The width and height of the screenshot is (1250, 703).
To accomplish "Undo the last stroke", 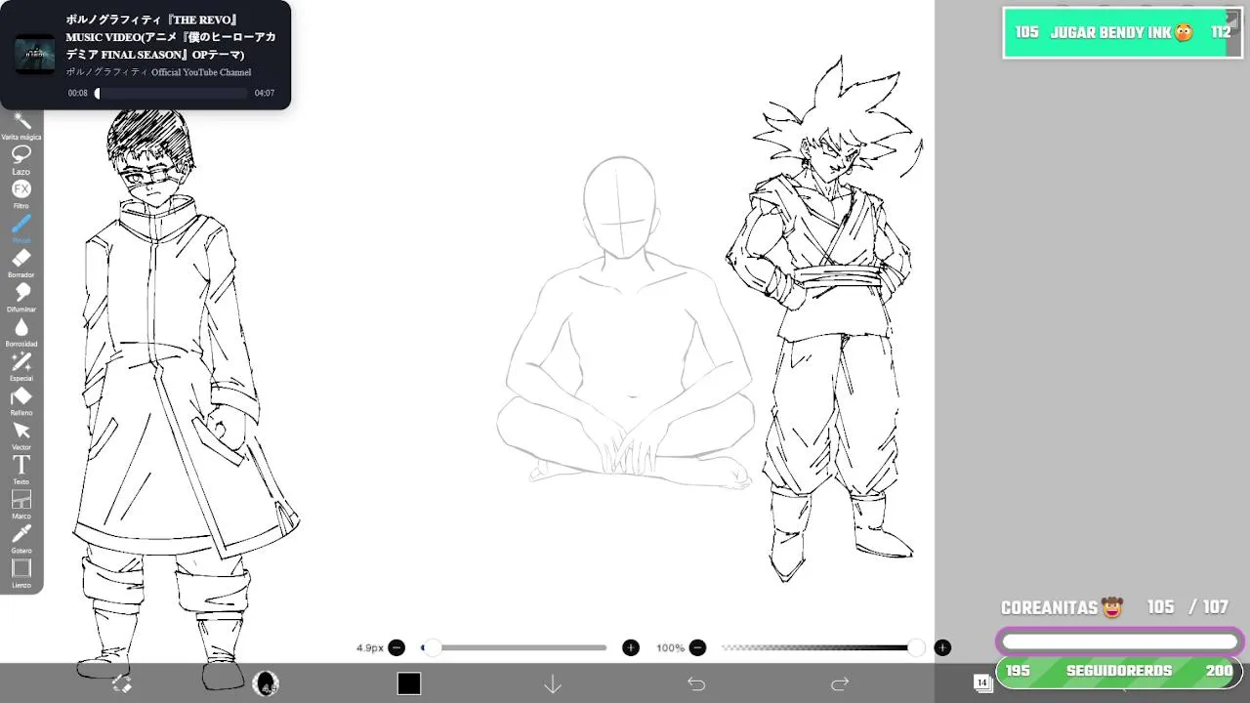I will [x=696, y=683].
